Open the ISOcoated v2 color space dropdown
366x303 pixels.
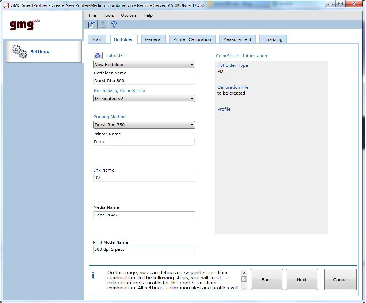pyautogui.click(x=144, y=99)
